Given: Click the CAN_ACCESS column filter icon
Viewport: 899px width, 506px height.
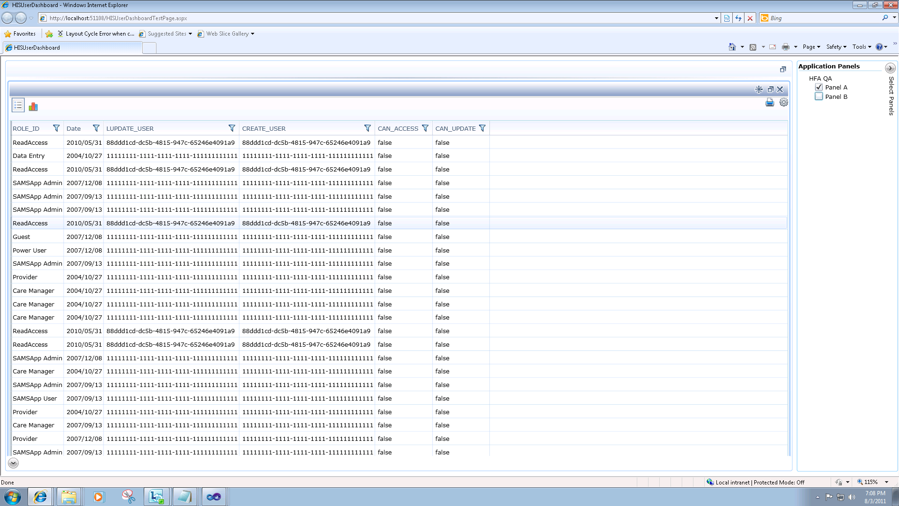Looking at the screenshot, I should (425, 128).
